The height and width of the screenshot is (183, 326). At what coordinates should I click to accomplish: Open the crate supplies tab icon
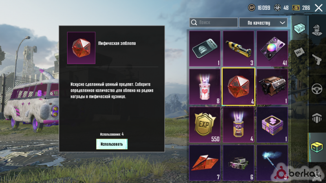tap(300, 28)
